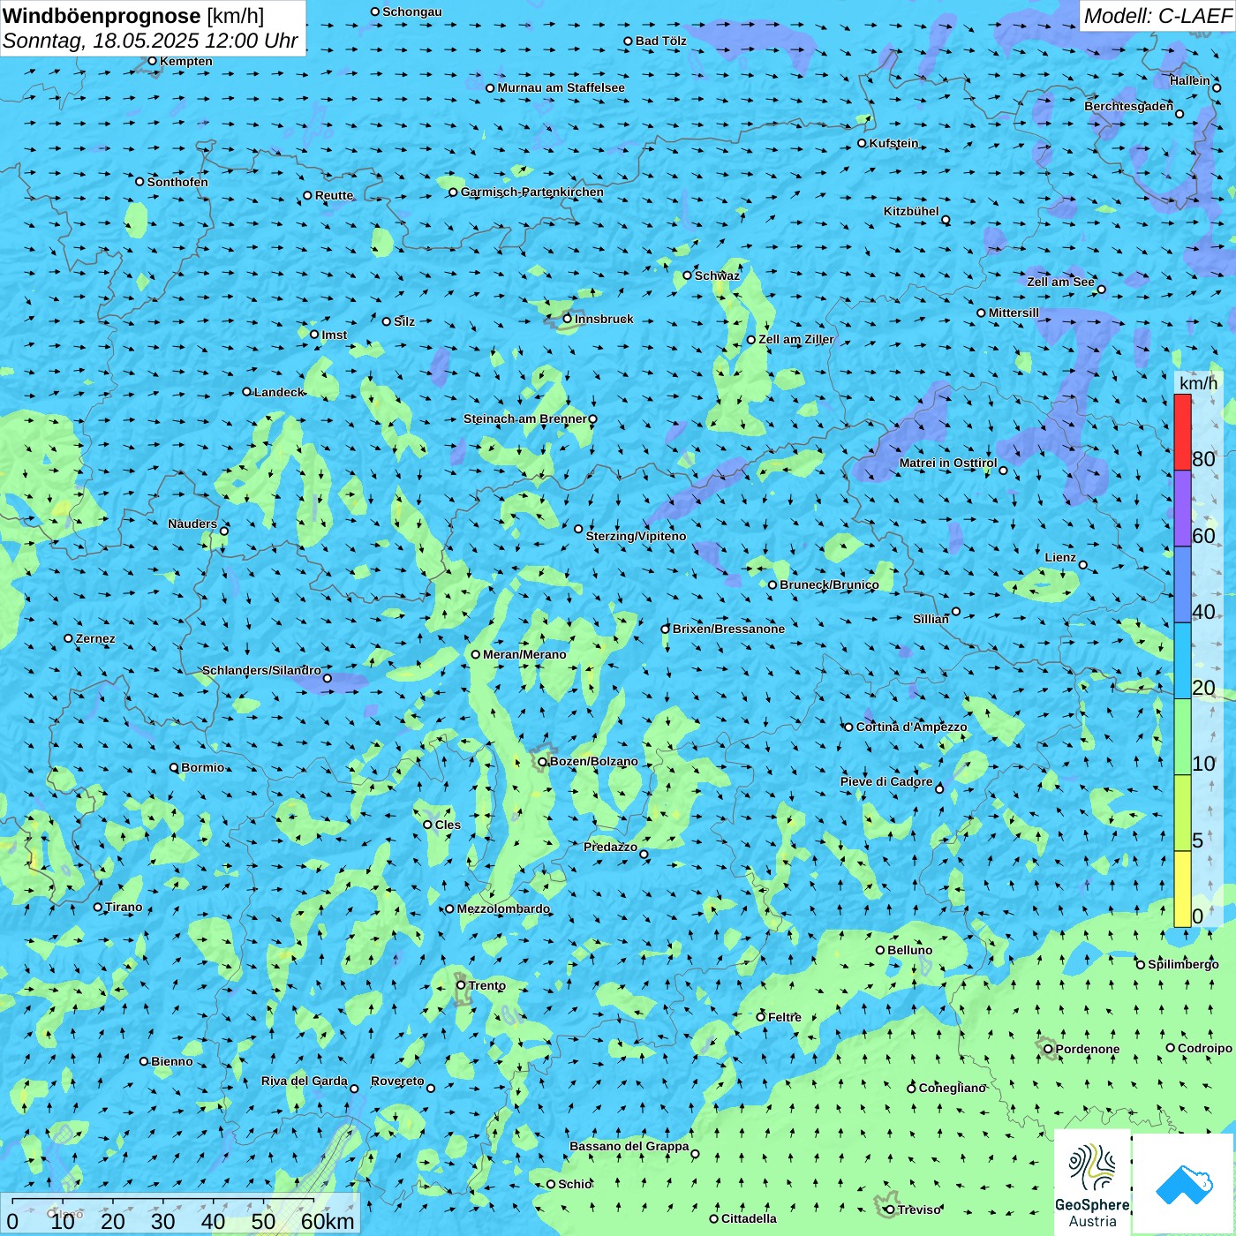This screenshot has width=1236, height=1236.
Task: Click the Zell am See label
Action: [1060, 282]
